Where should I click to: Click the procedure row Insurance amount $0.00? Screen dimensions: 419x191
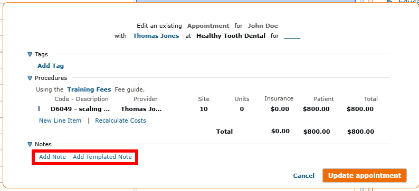tap(280, 109)
